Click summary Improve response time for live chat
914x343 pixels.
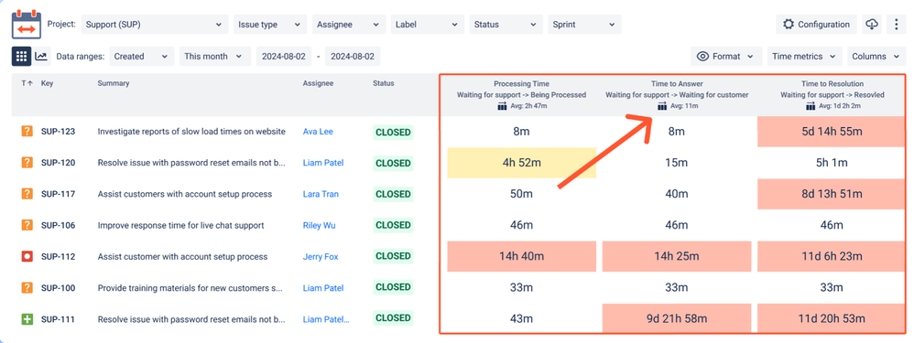point(181,225)
